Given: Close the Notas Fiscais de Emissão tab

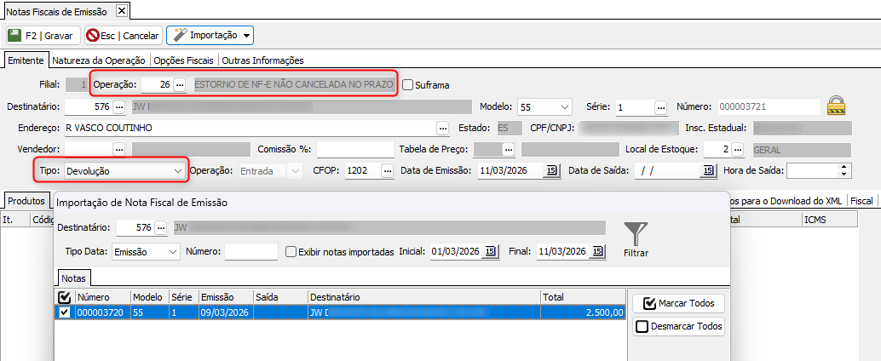Looking at the screenshot, I should click(x=121, y=11).
